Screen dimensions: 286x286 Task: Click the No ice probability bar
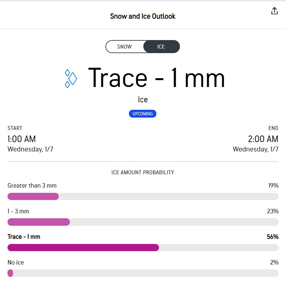(x=143, y=273)
